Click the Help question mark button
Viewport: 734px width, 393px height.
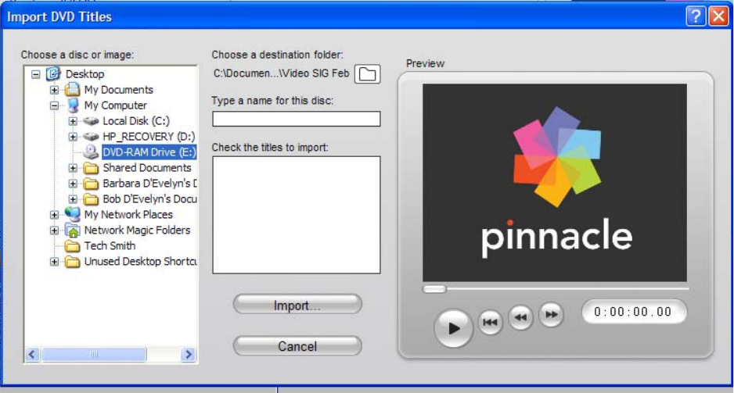pyautogui.click(x=696, y=16)
